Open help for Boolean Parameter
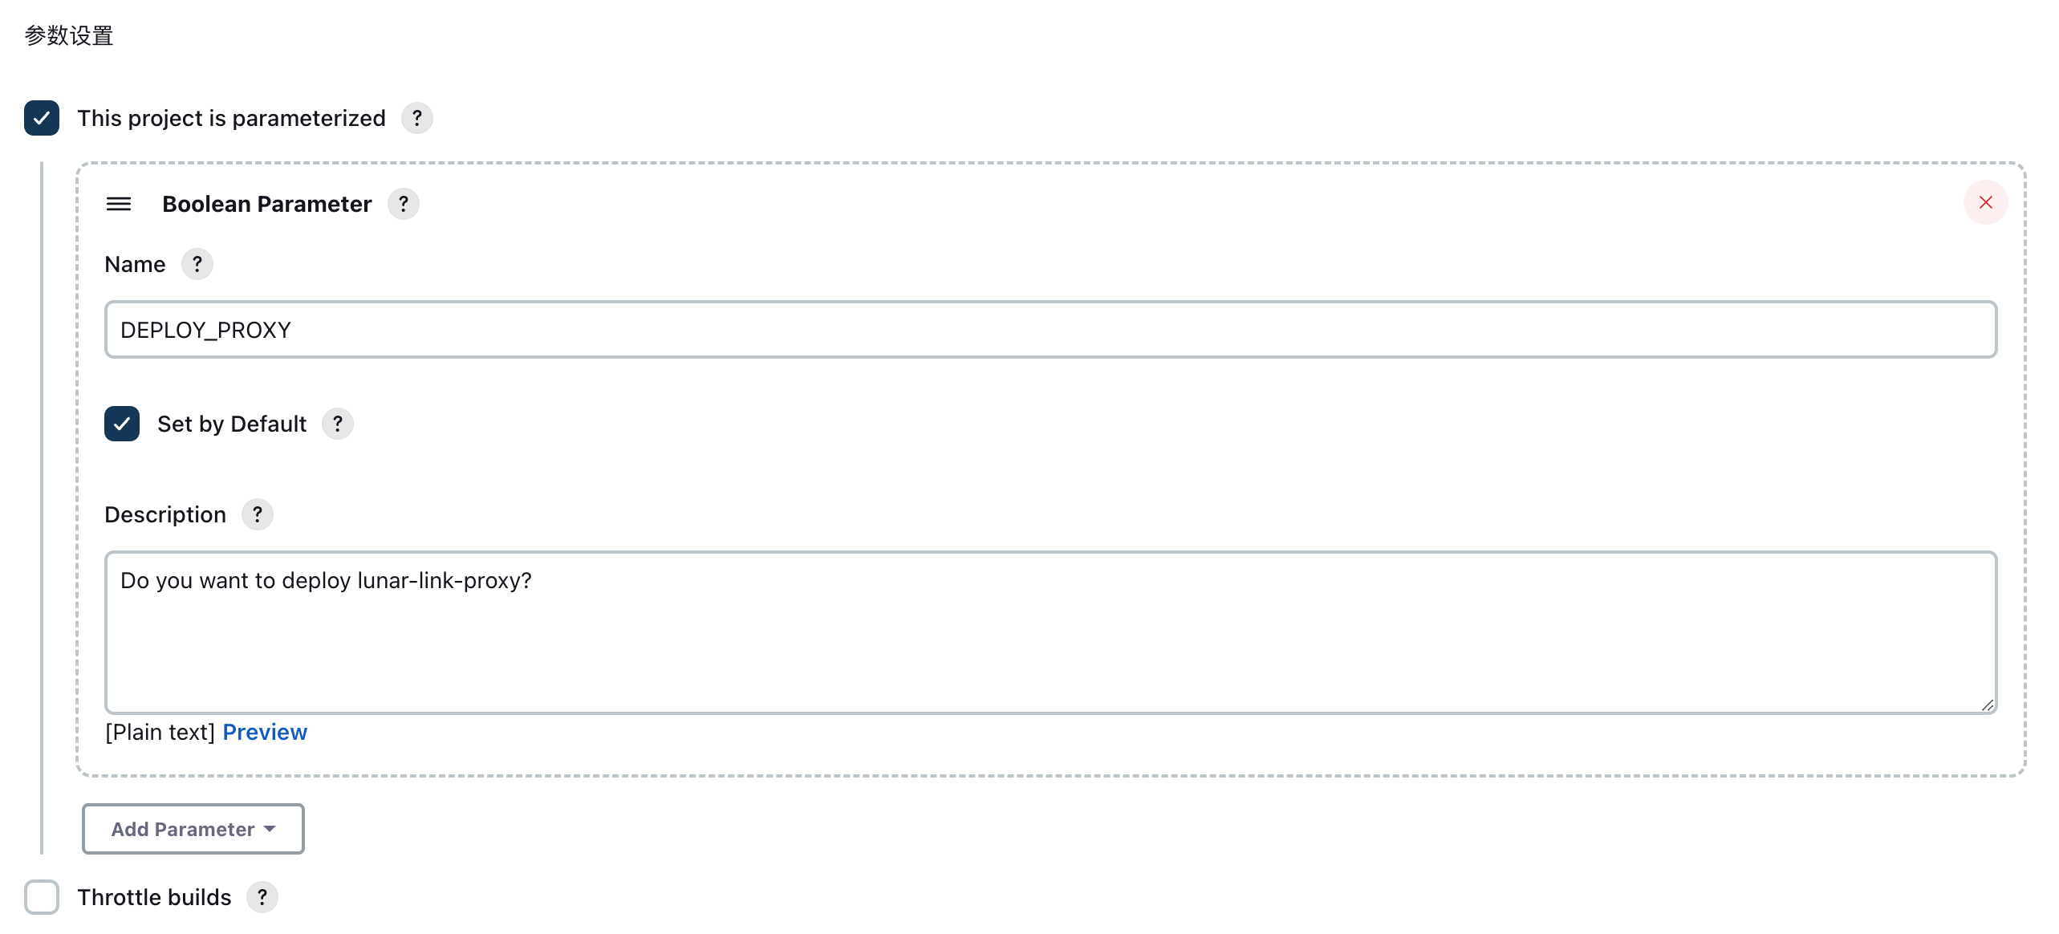Viewport: 2059px width, 934px height. coord(403,204)
